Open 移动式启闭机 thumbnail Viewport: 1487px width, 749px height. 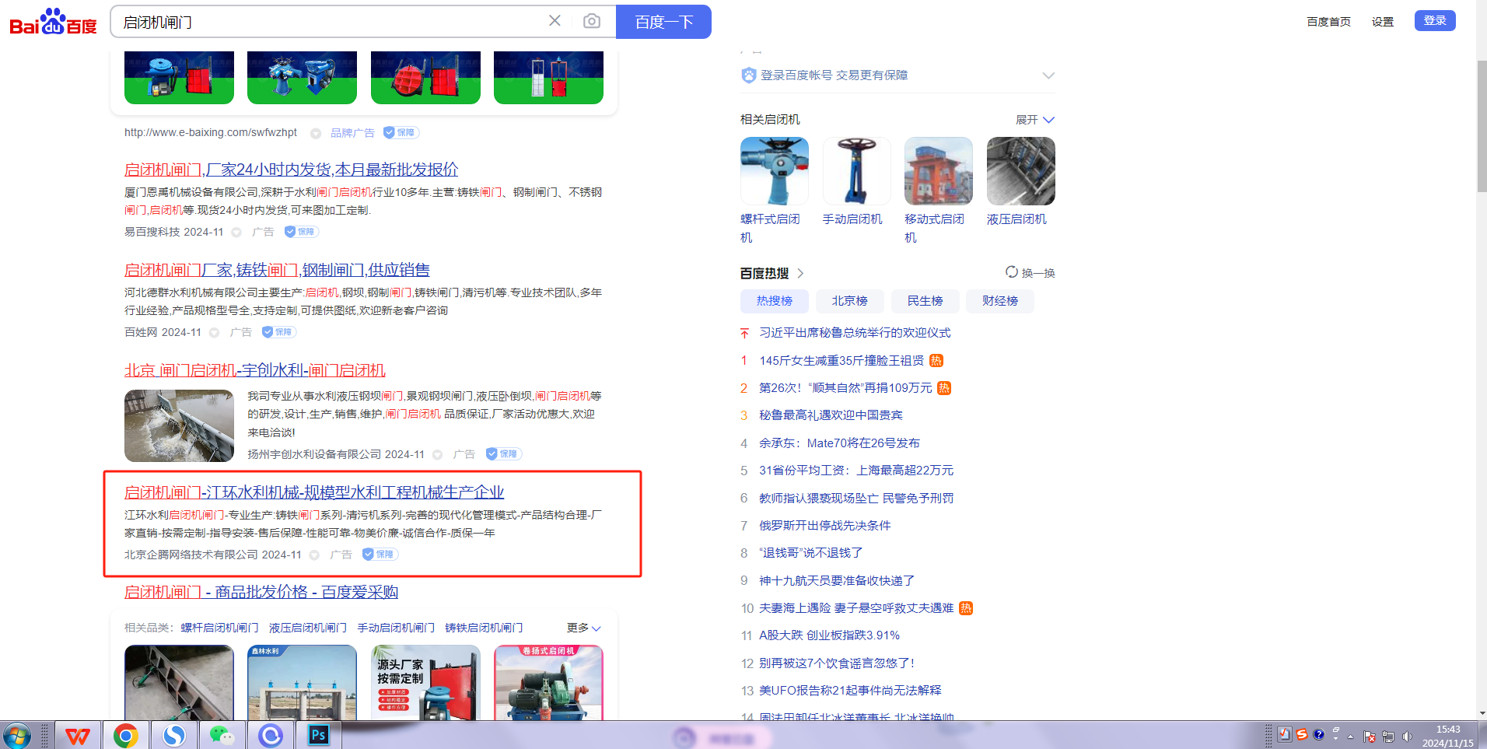[939, 171]
